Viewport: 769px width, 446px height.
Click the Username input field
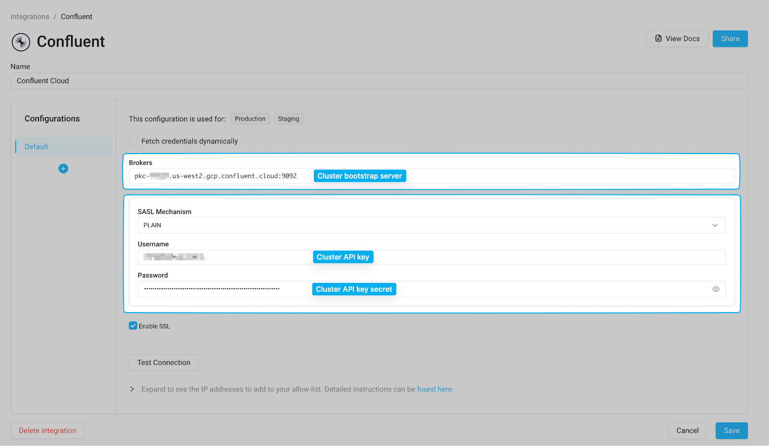432,257
